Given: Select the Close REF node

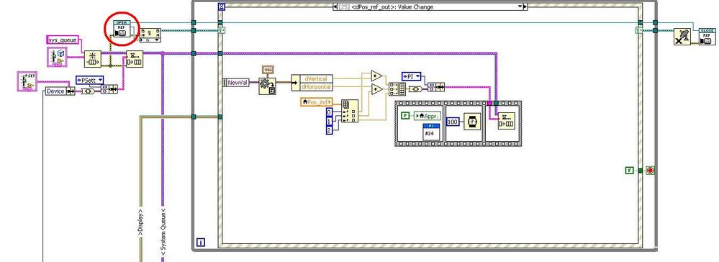Looking at the screenshot, I should 706,37.
